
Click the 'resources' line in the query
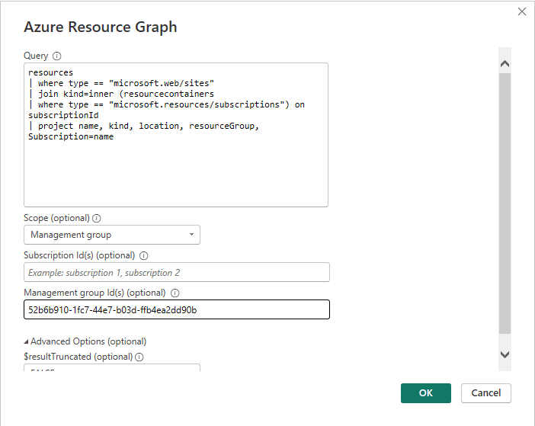[50, 72]
